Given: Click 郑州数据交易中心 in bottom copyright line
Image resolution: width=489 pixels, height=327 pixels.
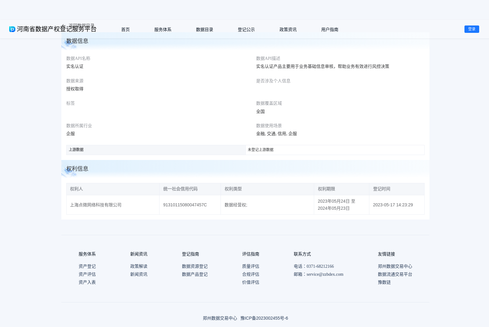Looking at the screenshot, I should [220, 318].
